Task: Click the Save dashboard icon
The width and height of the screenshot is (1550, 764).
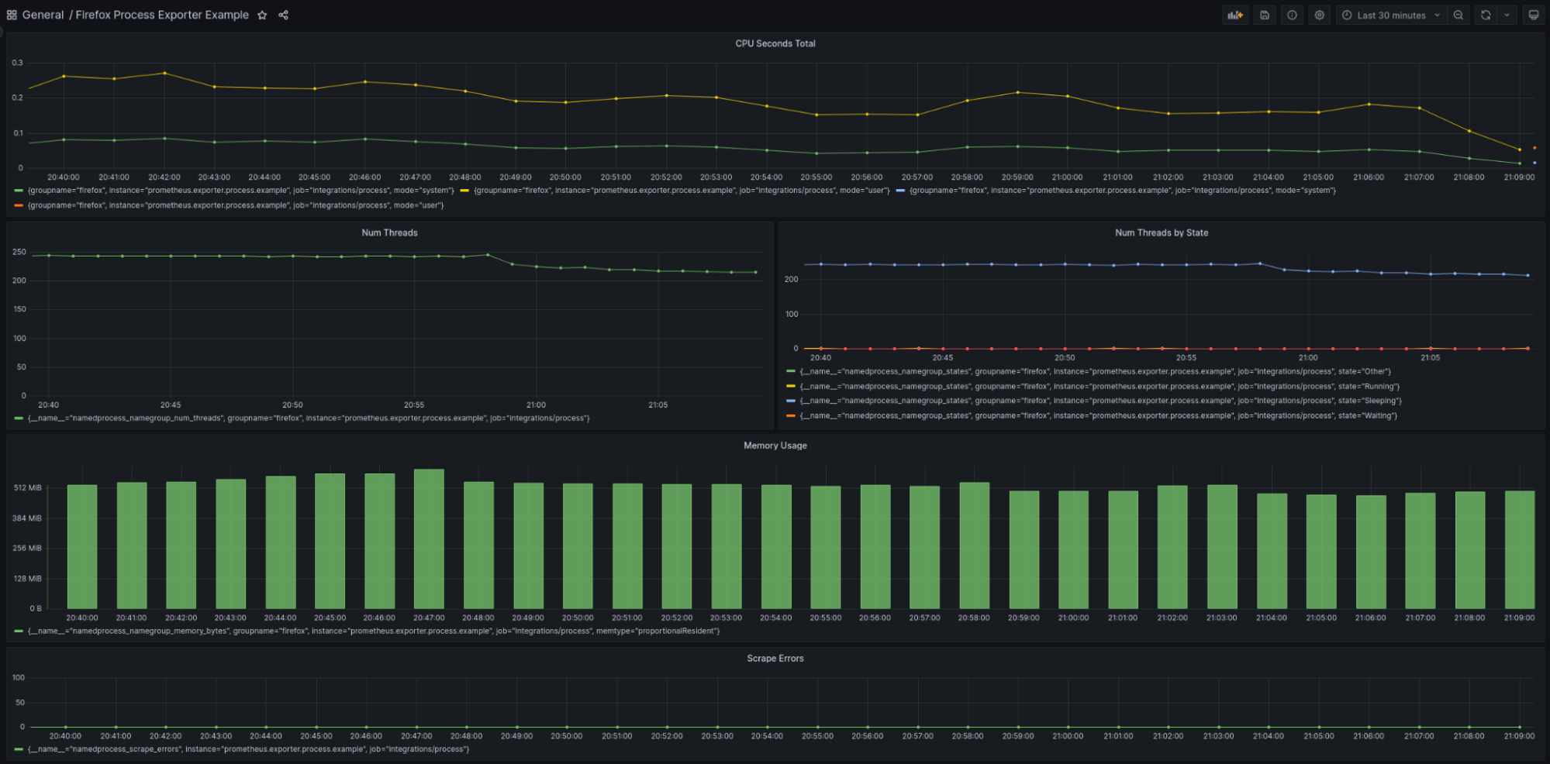Action: [1264, 15]
